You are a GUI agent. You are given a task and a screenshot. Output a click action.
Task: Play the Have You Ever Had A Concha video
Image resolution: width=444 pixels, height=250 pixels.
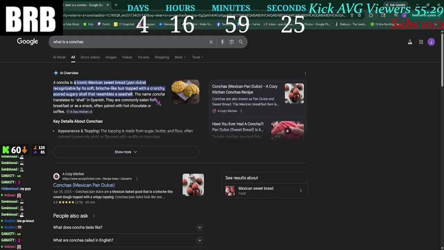[288, 131]
